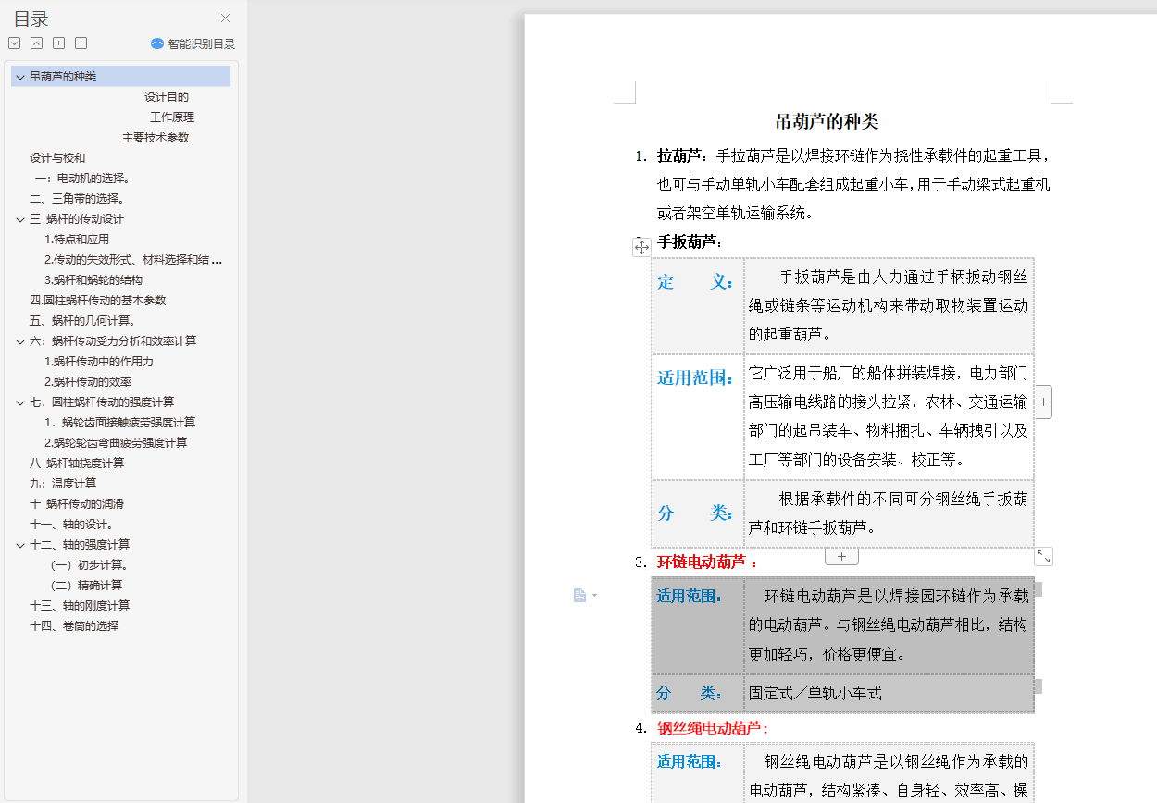The image size is (1157, 803).
Task: Go to 九：温度计算 in outline
Action: point(63,484)
